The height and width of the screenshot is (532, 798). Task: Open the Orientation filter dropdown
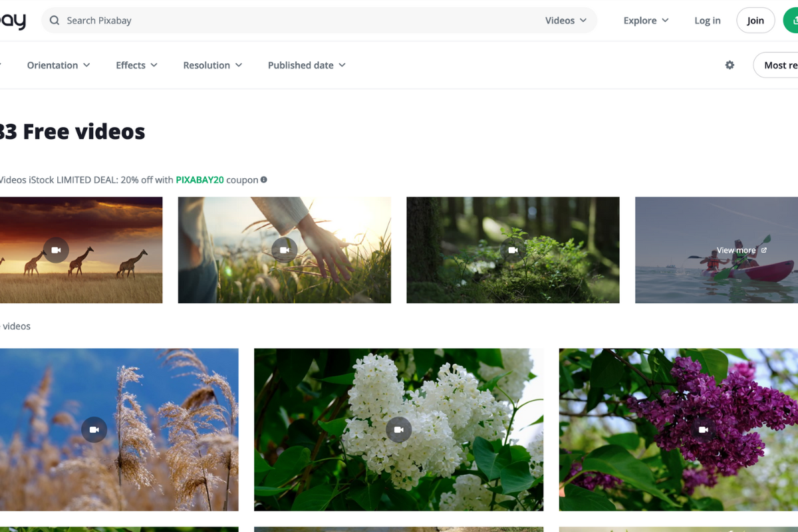tap(59, 65)
